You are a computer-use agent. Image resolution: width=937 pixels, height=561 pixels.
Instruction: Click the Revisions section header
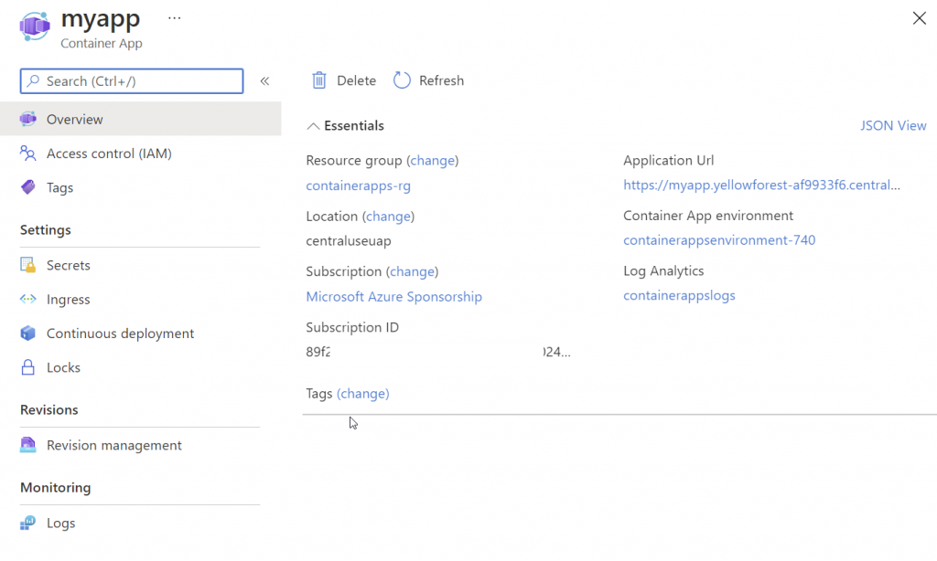pos(49,410)
